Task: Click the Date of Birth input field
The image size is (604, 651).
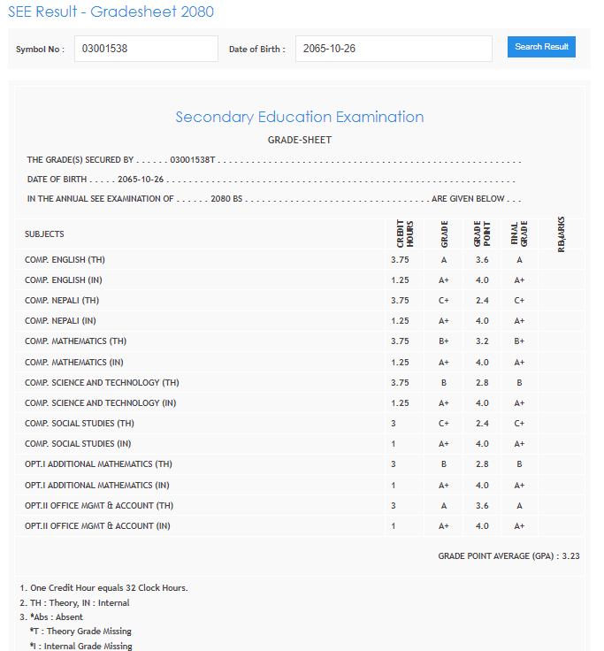Action: [394, 49]
